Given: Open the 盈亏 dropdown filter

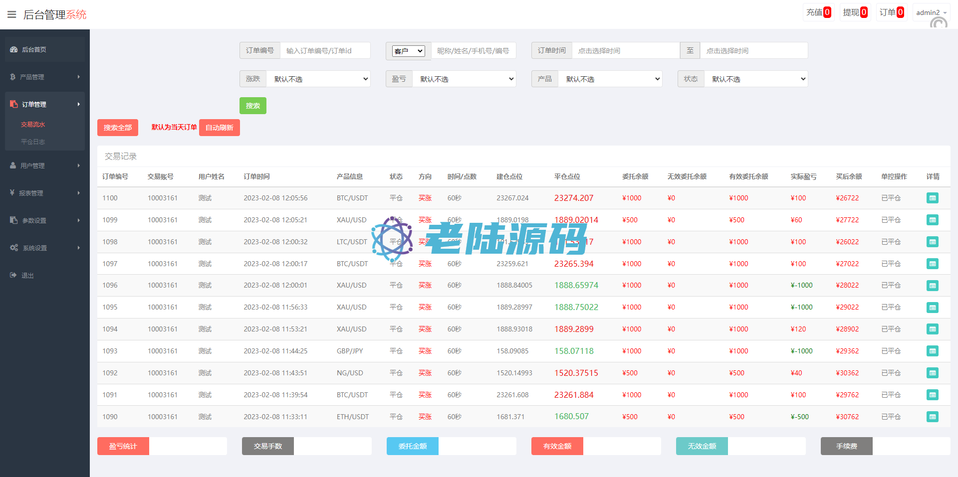Looking at the screenshot, I should [464, 79].
